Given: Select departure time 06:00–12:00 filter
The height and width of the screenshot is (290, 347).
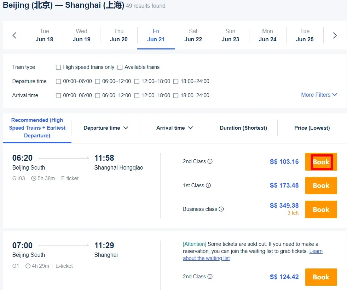Looking at the screenshot, I should [98, 81].
